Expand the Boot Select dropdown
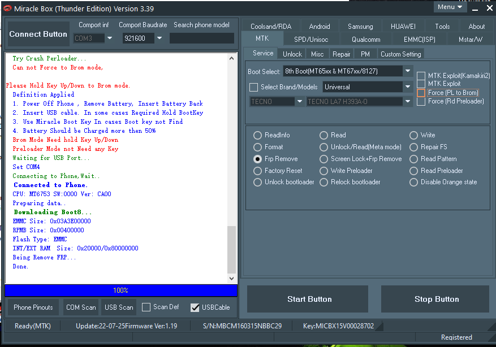The height and width of the screenshot is (347, 496). click(x=408, y=71)
